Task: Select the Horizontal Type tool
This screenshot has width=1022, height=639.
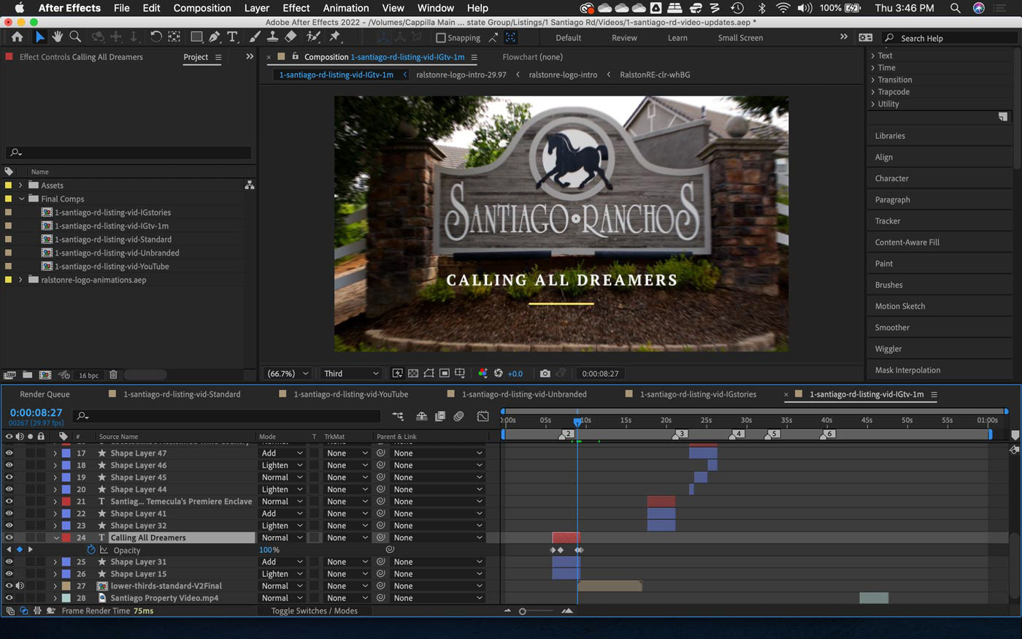Action: [232, 37]
